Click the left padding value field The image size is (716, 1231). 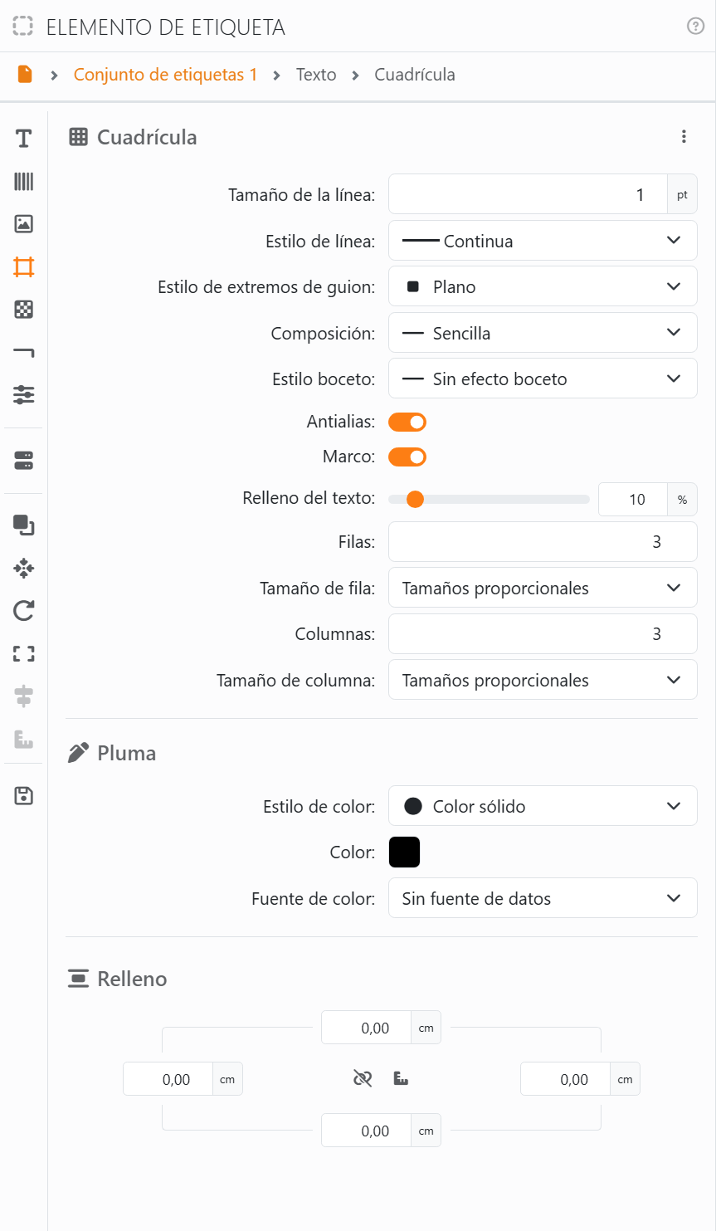168,1079
